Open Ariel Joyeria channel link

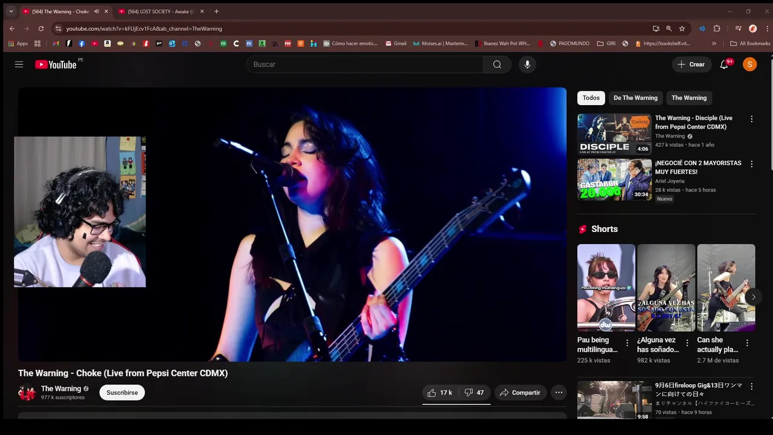pyautogui.click(x=670, y=181)
